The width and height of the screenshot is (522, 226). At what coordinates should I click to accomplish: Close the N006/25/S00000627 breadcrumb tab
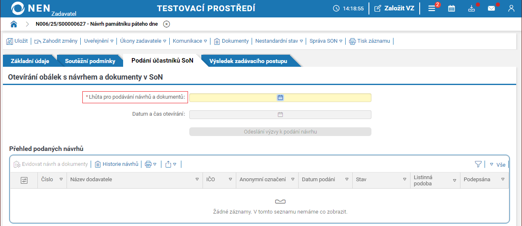166,24
